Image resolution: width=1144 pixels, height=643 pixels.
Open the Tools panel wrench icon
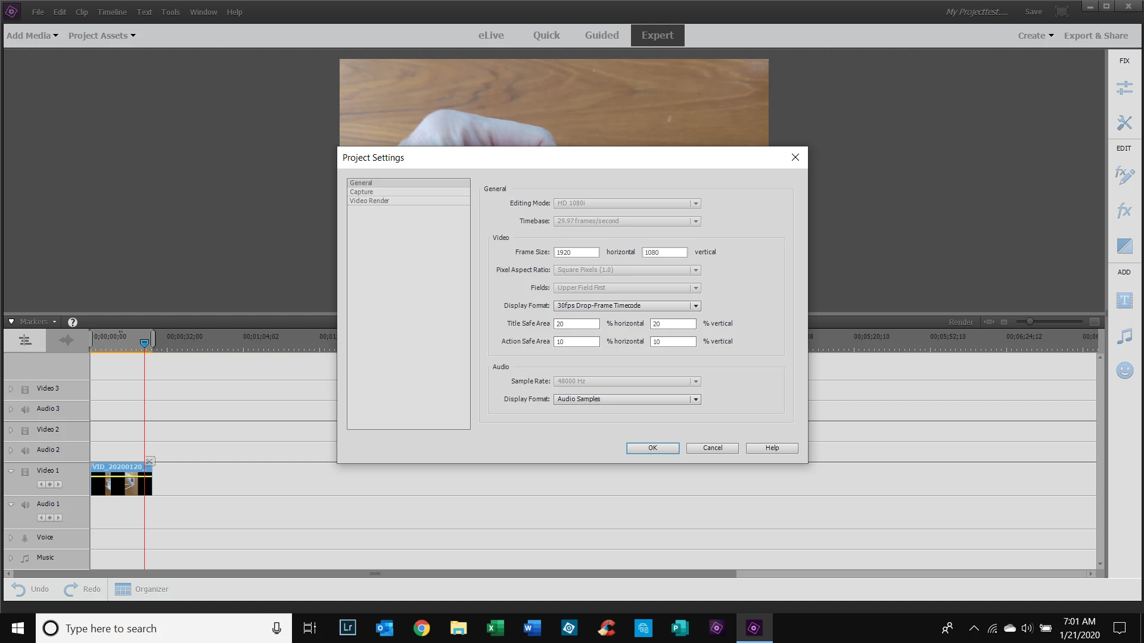1124,123
